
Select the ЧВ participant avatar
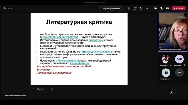[166, 73]
